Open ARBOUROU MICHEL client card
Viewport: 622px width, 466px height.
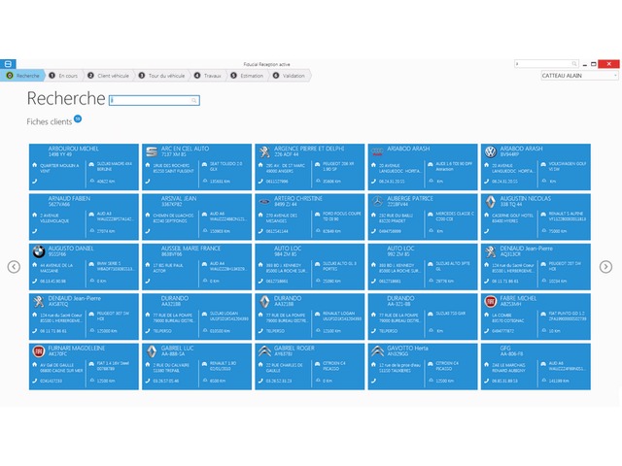click(84, 167)
